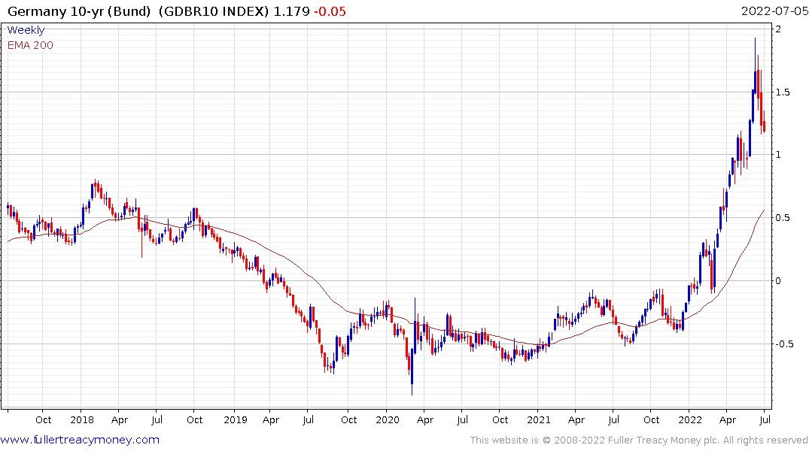Click the y-axis label 0.5
The width and height of the screenshot is (809, 451).
[x=783, y=218]
